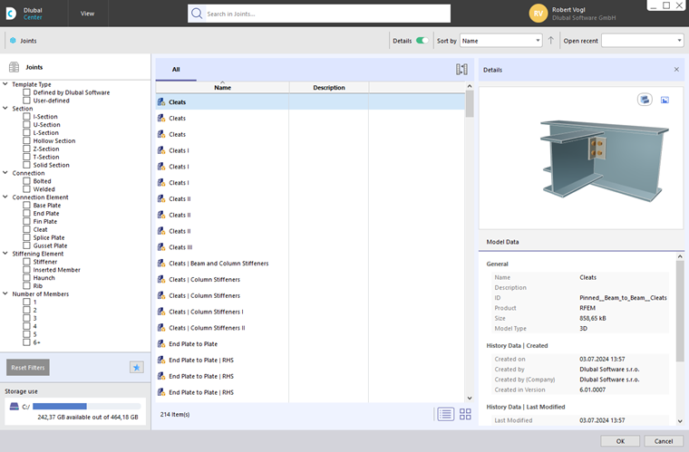Click the Joints breadcrumb cube icon
This screenshot has height=452, width=689.
[x=13, y=41]
